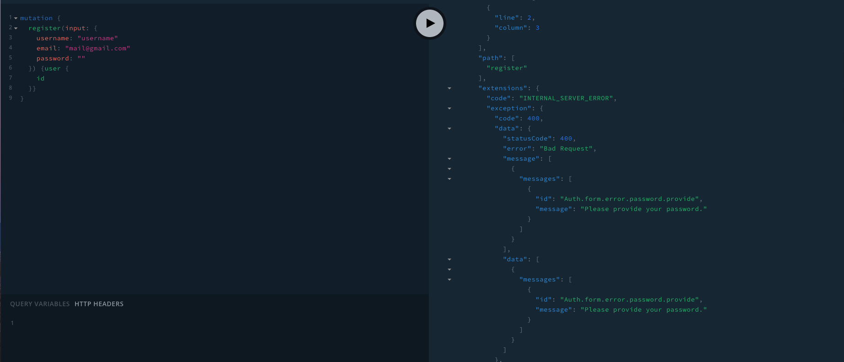Collapse the mutation block on line 1
This screenshot has height=362, width=844.
(x=16, y=18)
